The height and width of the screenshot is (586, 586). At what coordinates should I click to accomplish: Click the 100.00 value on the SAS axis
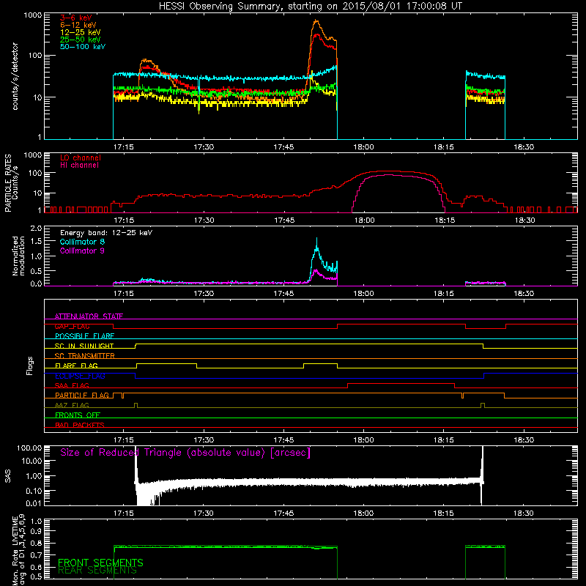pos(29,448)
